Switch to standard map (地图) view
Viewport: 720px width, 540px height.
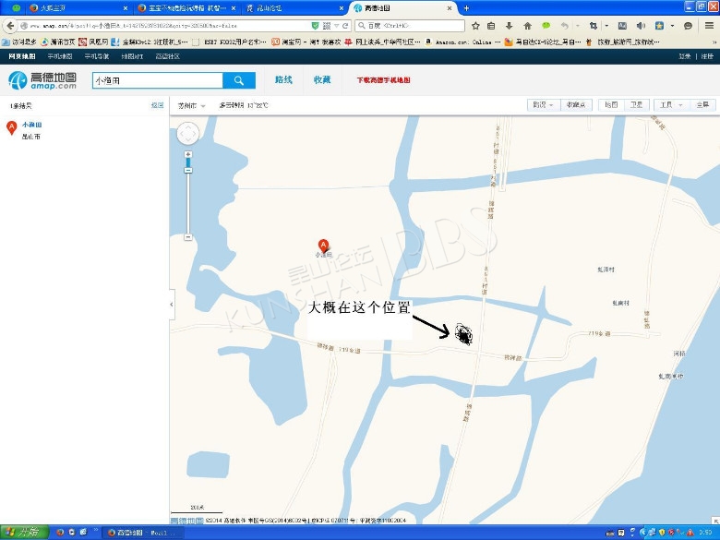pos(611,105)
